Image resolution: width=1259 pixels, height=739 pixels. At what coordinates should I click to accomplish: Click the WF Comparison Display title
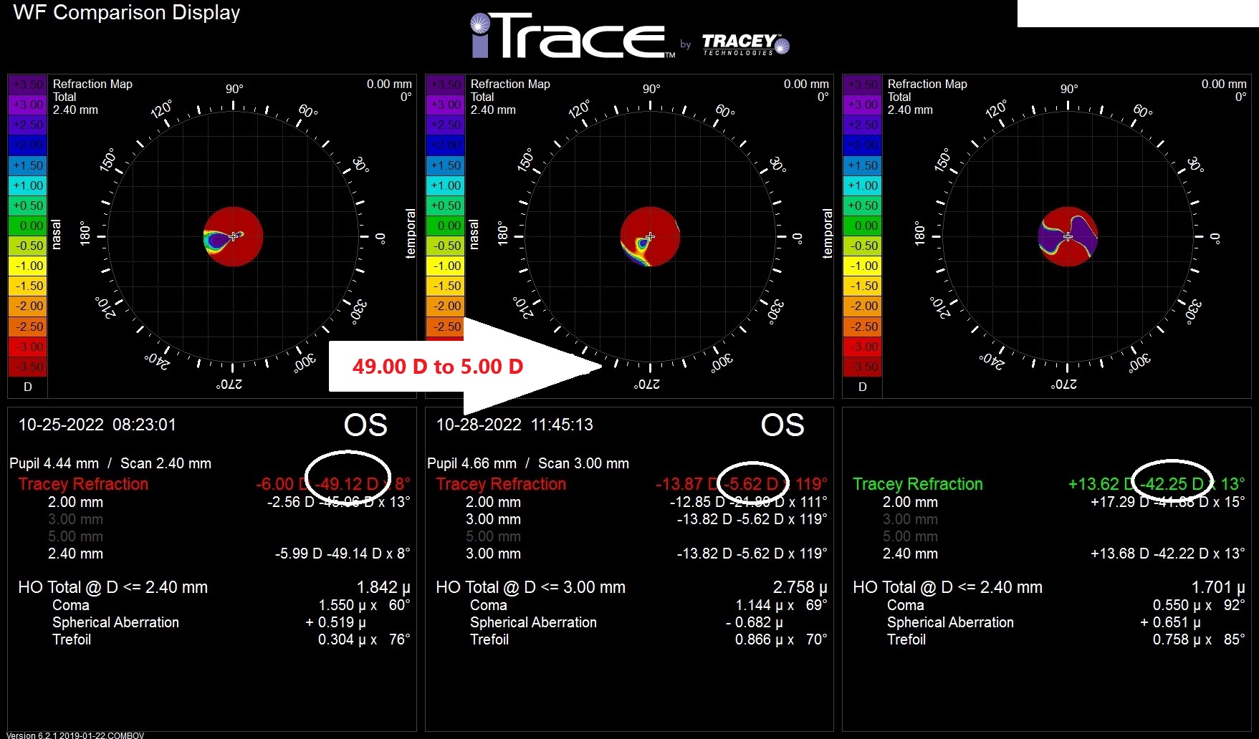(127, 13)
